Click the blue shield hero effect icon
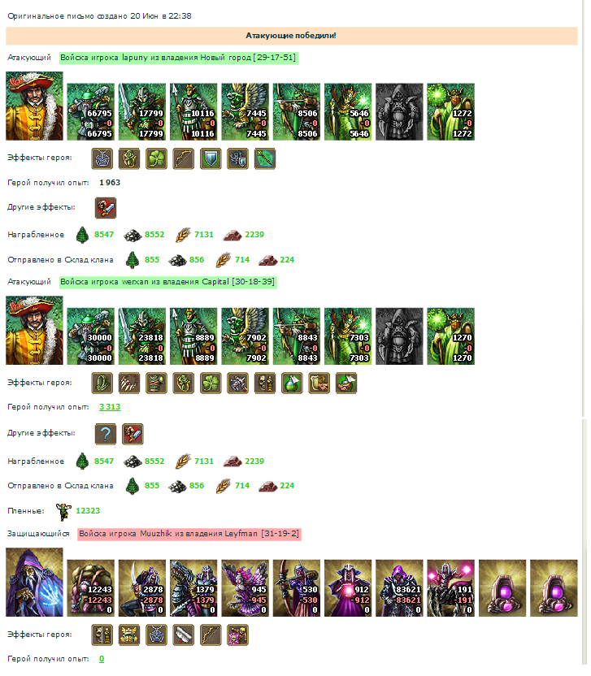This screenshot has width=591, height=676. tap(211, 158)
